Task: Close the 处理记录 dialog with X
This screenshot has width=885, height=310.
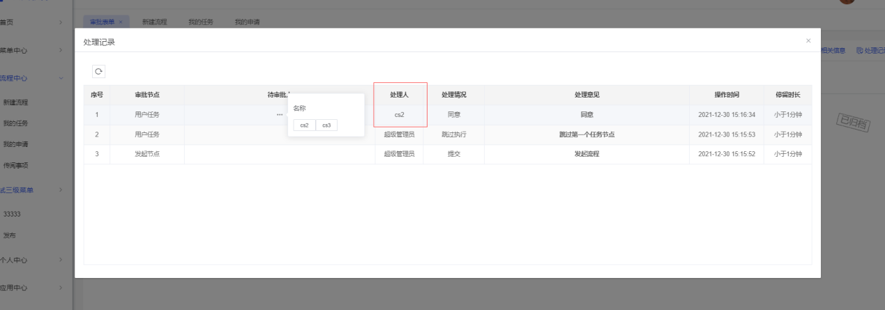Action: [808, 41]
